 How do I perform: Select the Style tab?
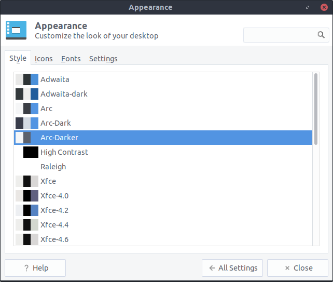(x=18, y=59)
